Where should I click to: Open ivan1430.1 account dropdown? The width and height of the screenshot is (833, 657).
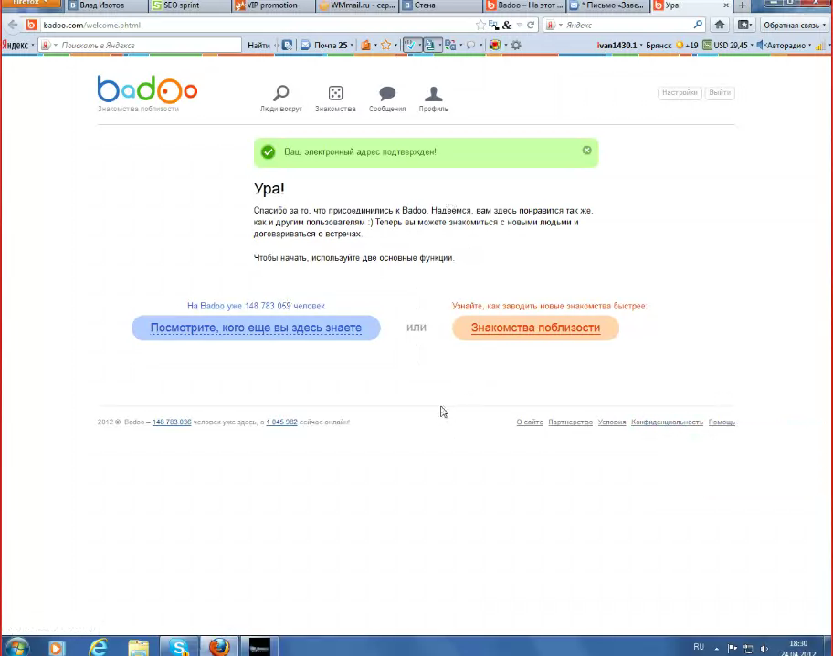tap(619, 45)
